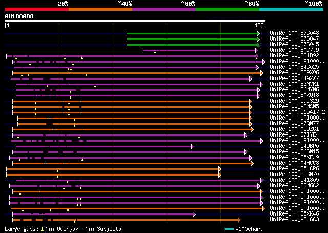Click the green ~80% legend color segment
This screenshot has width=328, height=233.
pos(228,9)
